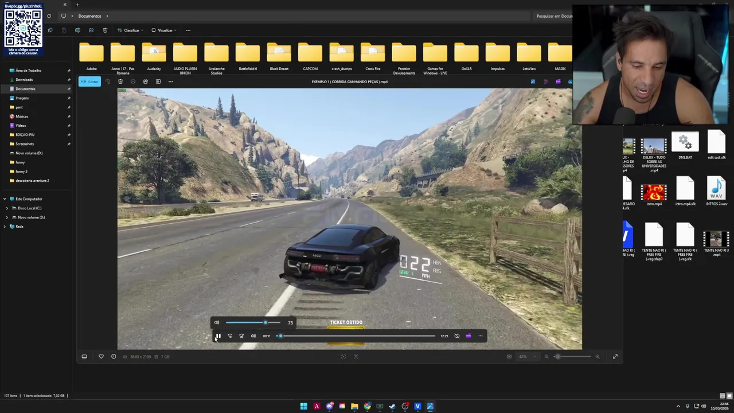Open the 42% zoom level dropdown
This screenshot has width=734, height=413.
(x=526, y=357)
